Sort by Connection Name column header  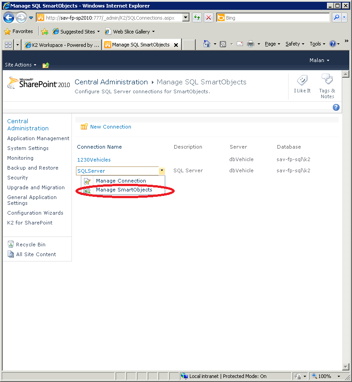[99, 147]
